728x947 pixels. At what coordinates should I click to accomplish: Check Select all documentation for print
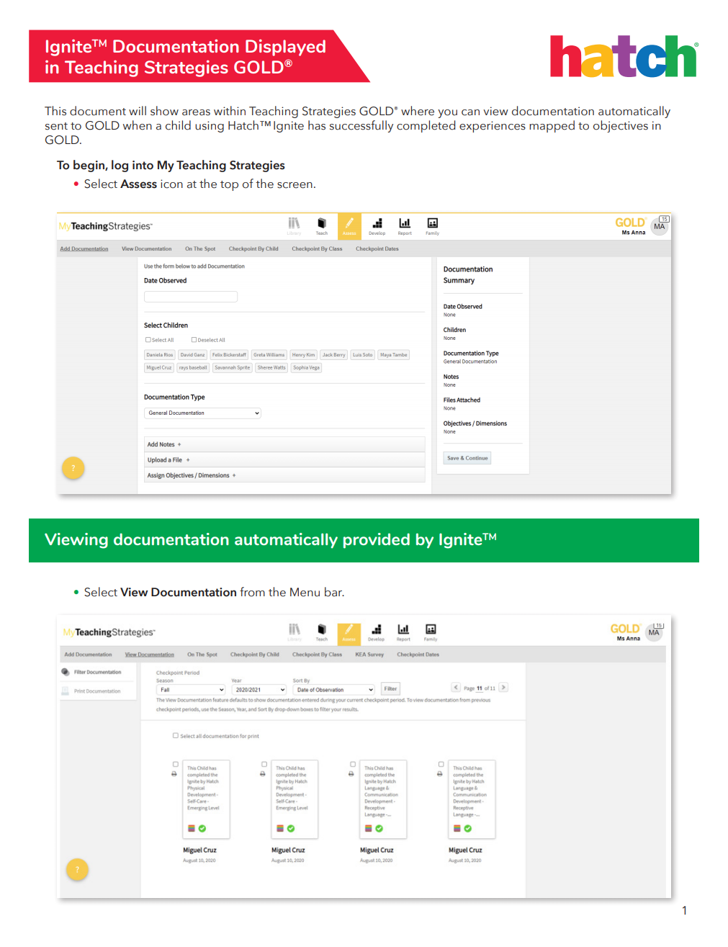[176, 736]
